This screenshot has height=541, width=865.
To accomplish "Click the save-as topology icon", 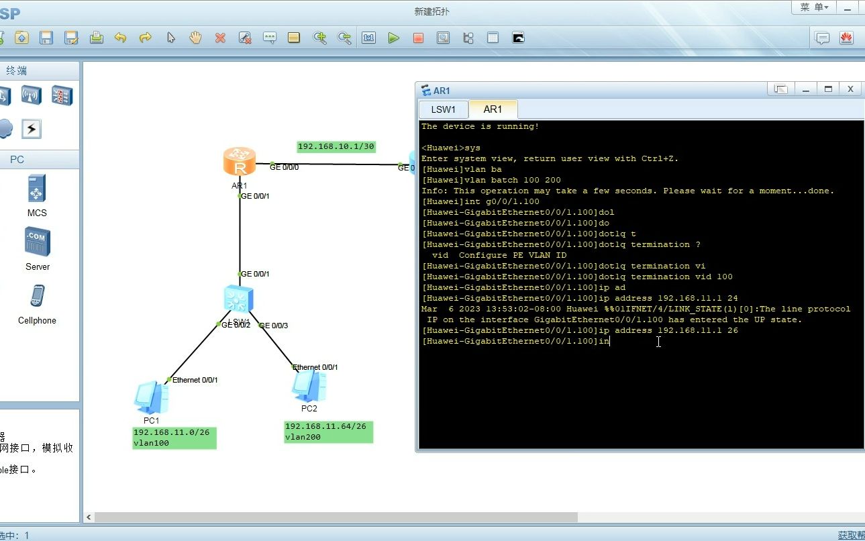I will coord(71,38).
